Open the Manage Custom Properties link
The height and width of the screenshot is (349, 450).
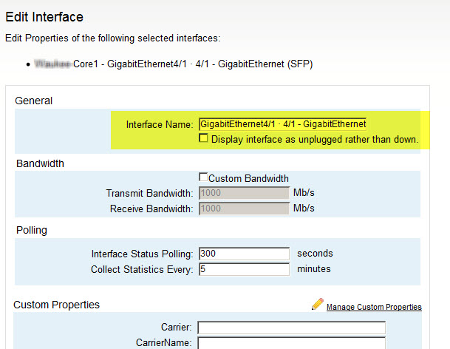(374, 307)
